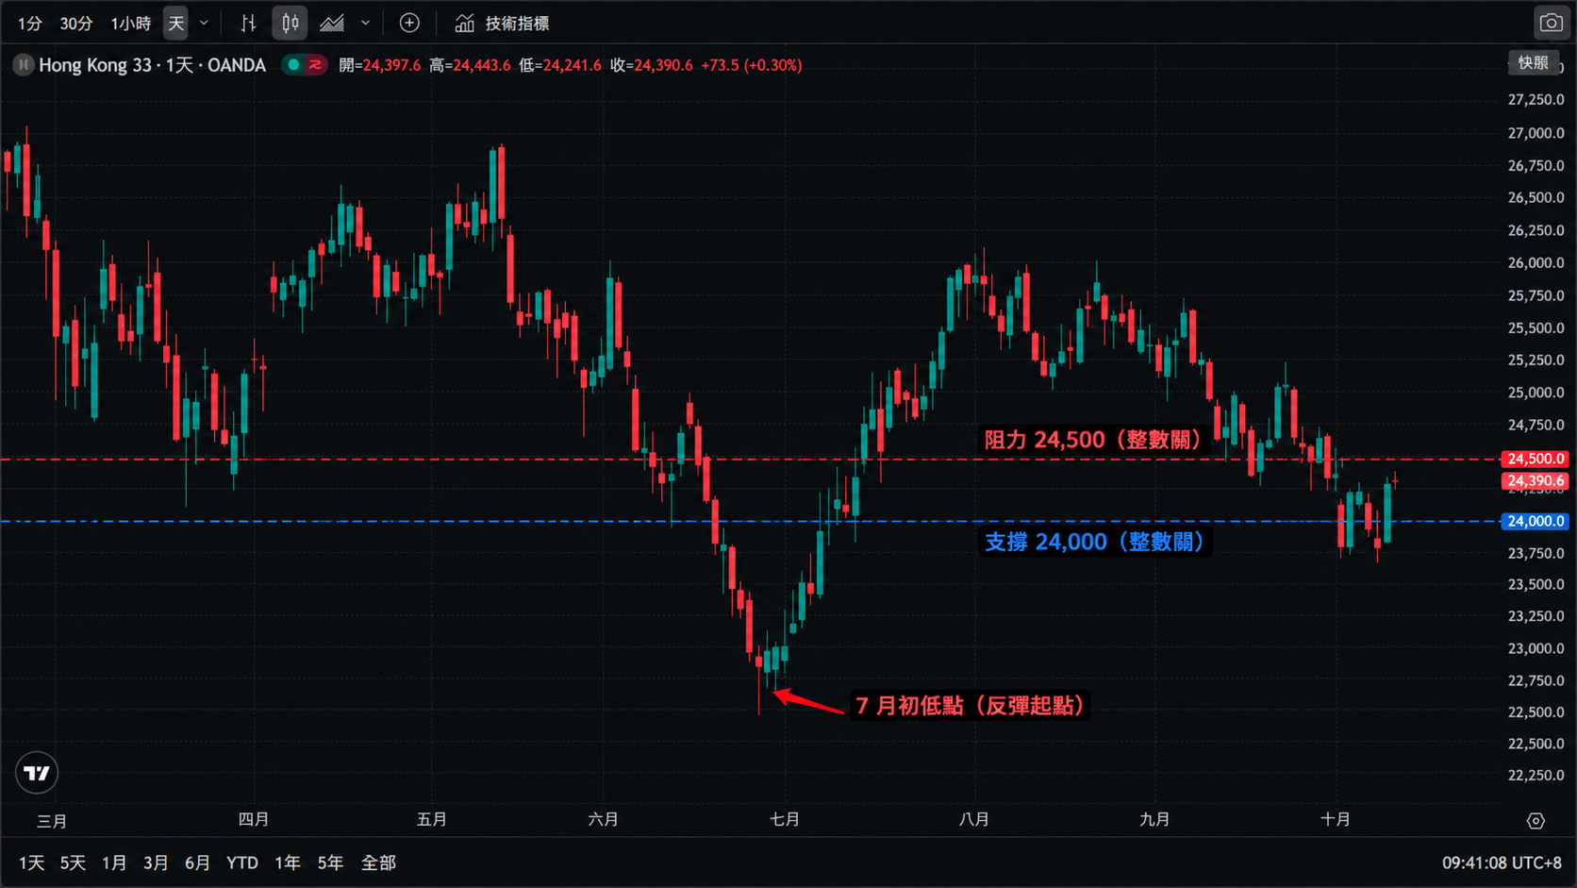Open the 技術指標 indicators panel
The height and width of the screenshot is (888, 1577).
click(502, 23)
